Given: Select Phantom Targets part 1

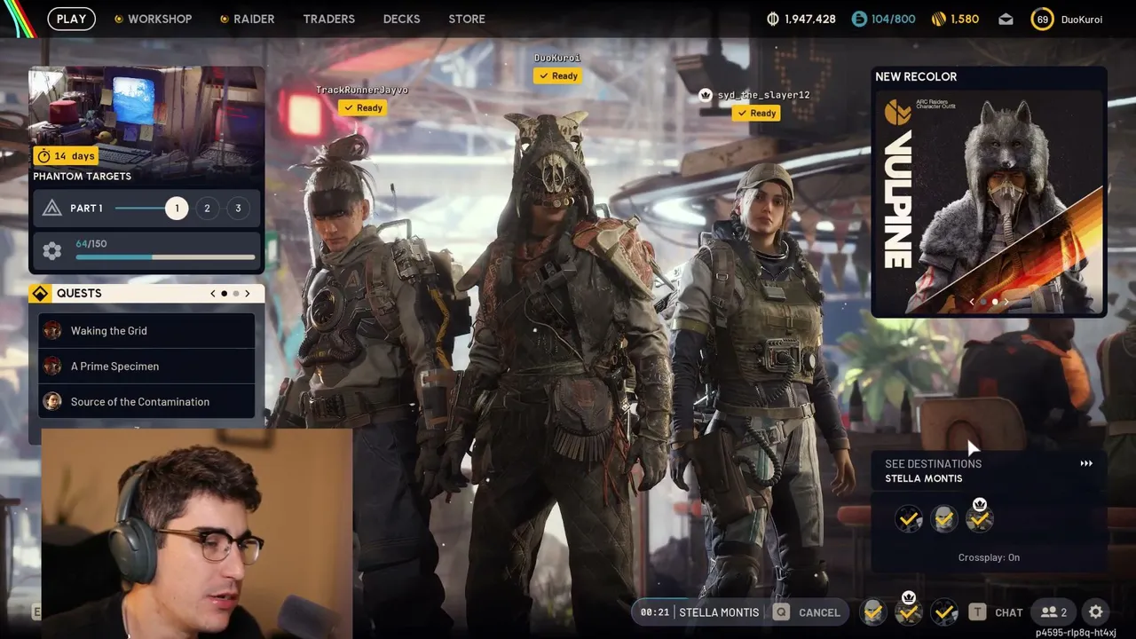Looking at the screenshot, I should point(177,208).
